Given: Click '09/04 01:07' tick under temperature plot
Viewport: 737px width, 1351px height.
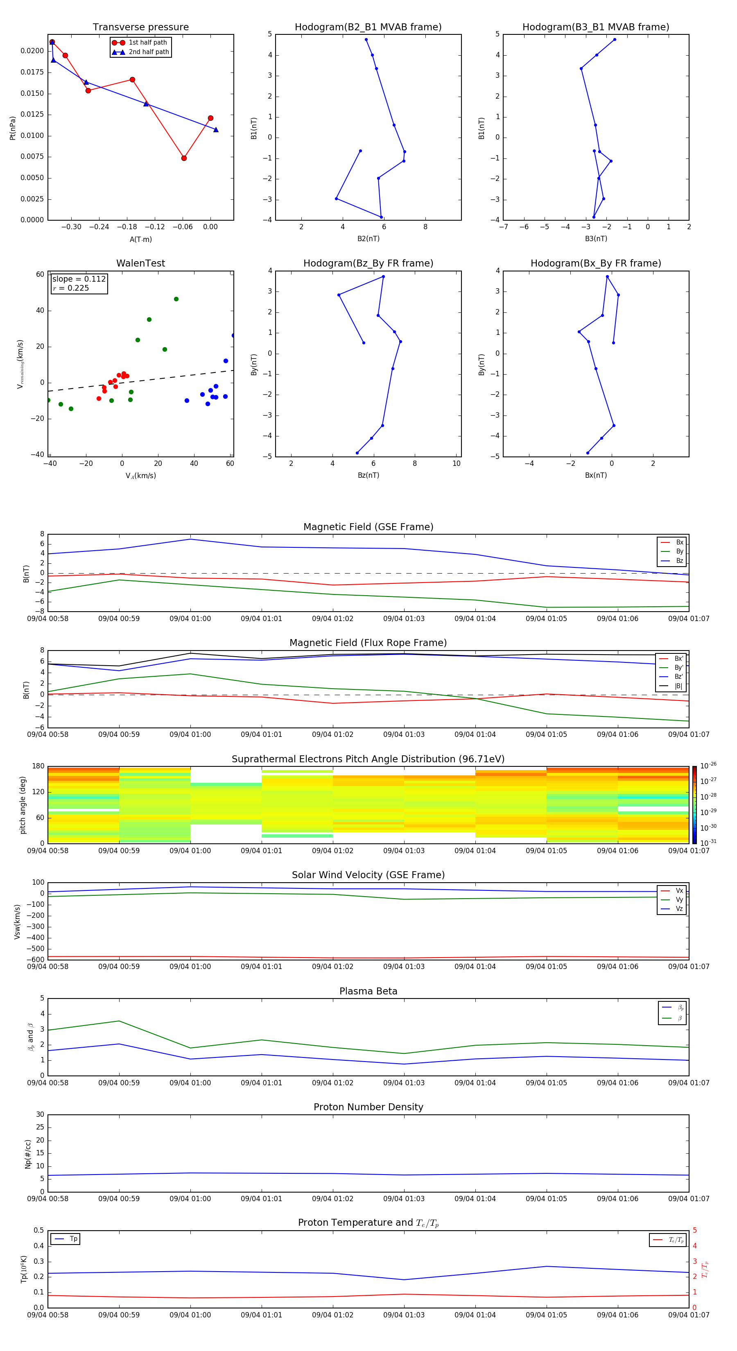Looking at the screenshot, I should [x=689, y=1315].
